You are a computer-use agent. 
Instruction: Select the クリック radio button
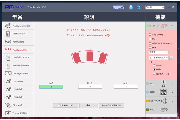pos(154,65)
